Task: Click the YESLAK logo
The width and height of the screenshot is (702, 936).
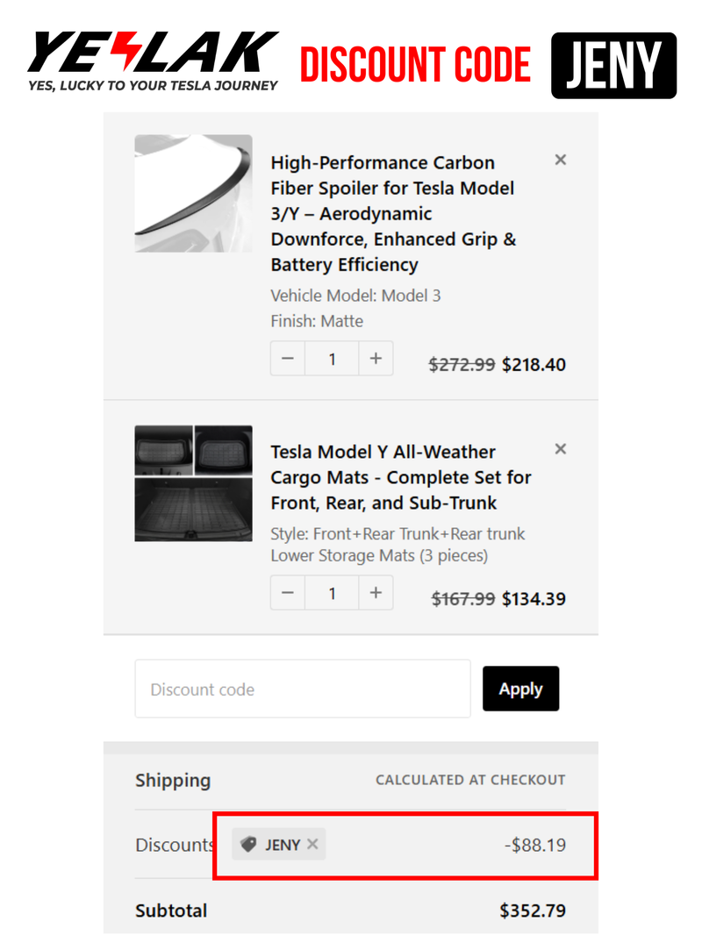Action: [154, 60]
